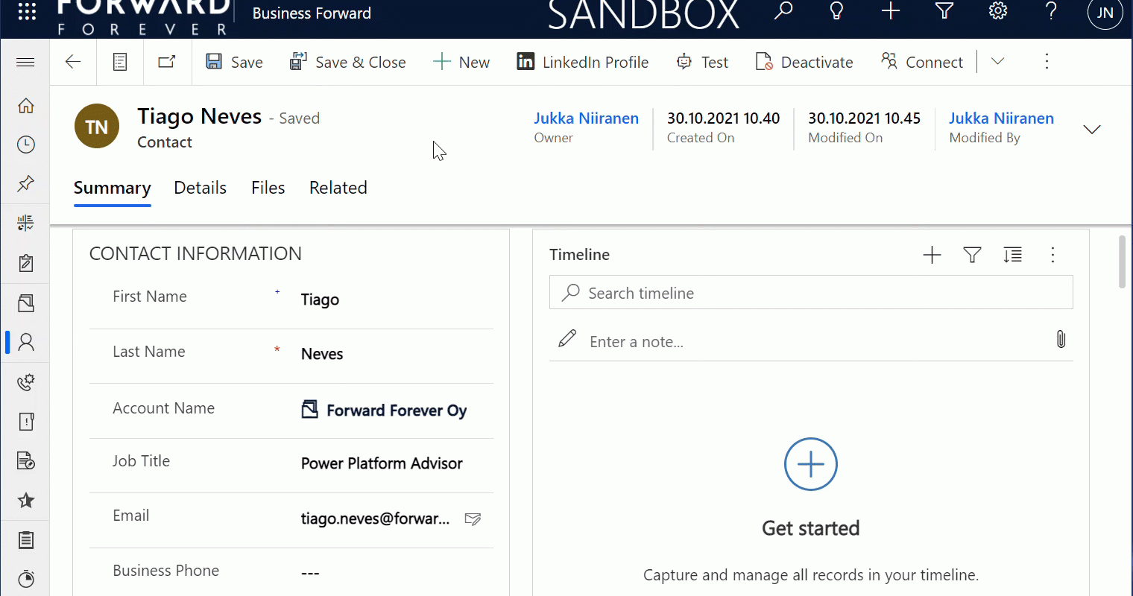Image resolution: width=1133 pixels, height=596 pixels.
Task: Expand the record header chevron
Action: (x=1092, y=130)
